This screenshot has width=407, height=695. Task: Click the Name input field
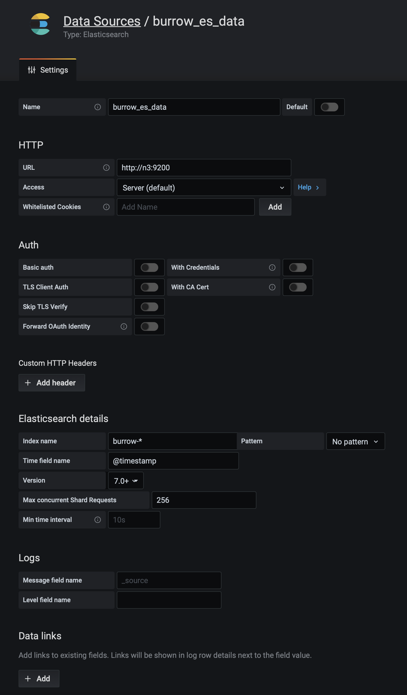click(x=194, y=107)
